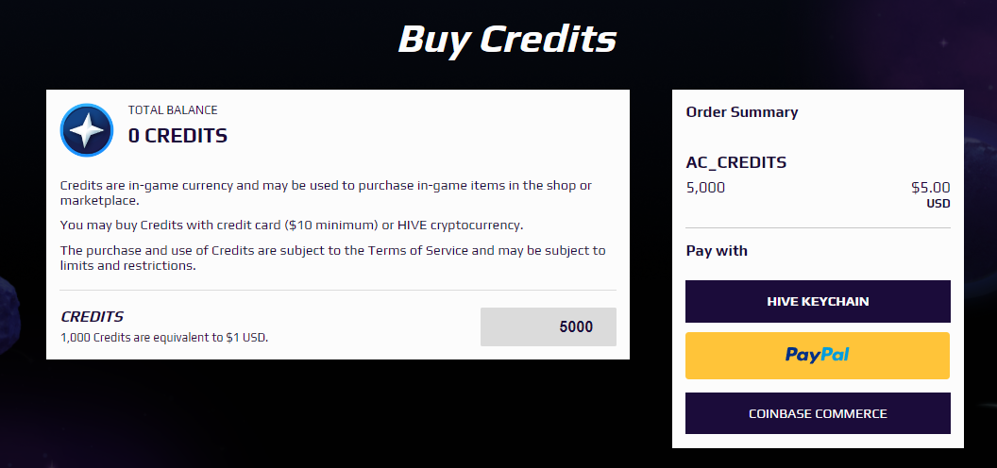Image resolution: width=997 pixels, height=468 pixels.
Task: Click the blue star Credits icon
Action: click(87, 129)
